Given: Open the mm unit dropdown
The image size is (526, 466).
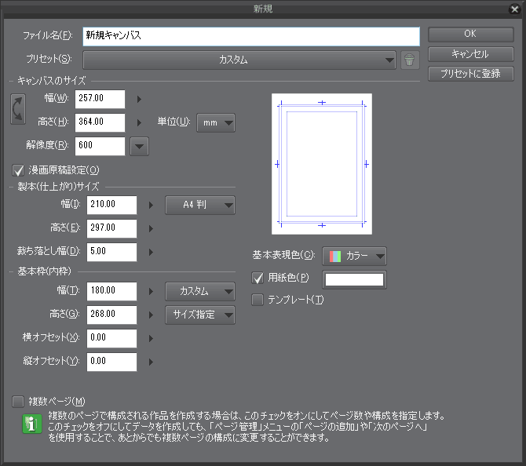Looking at the screenshot, I should [215, 122].
